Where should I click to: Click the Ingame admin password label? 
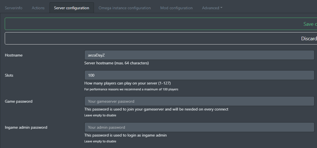tap(26, 127)
